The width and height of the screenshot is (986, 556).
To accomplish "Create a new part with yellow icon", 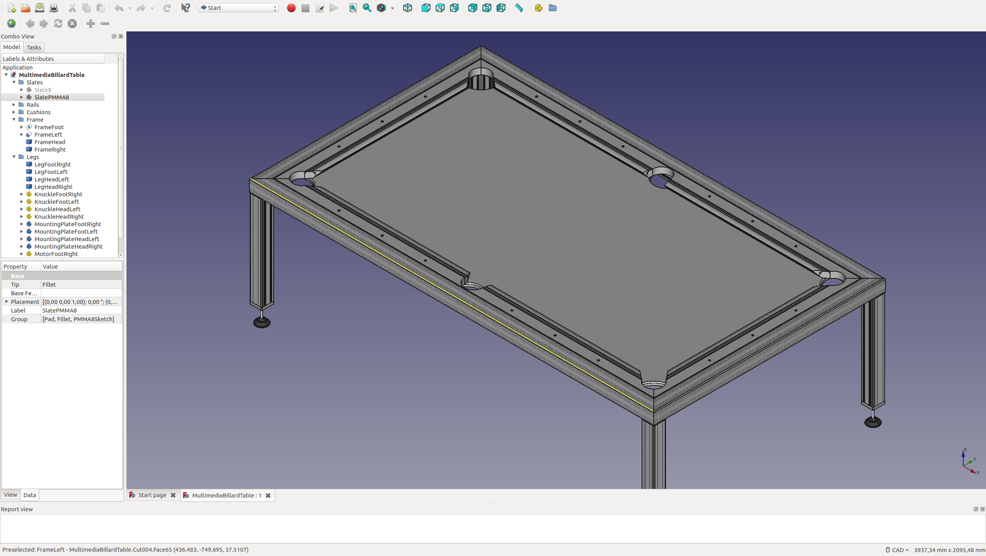I will coord(538,8).
